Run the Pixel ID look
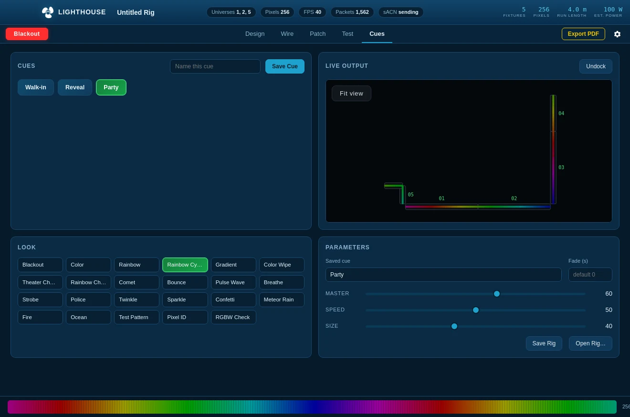This screenshot has height=417, width=630. [x=185, y=317]
